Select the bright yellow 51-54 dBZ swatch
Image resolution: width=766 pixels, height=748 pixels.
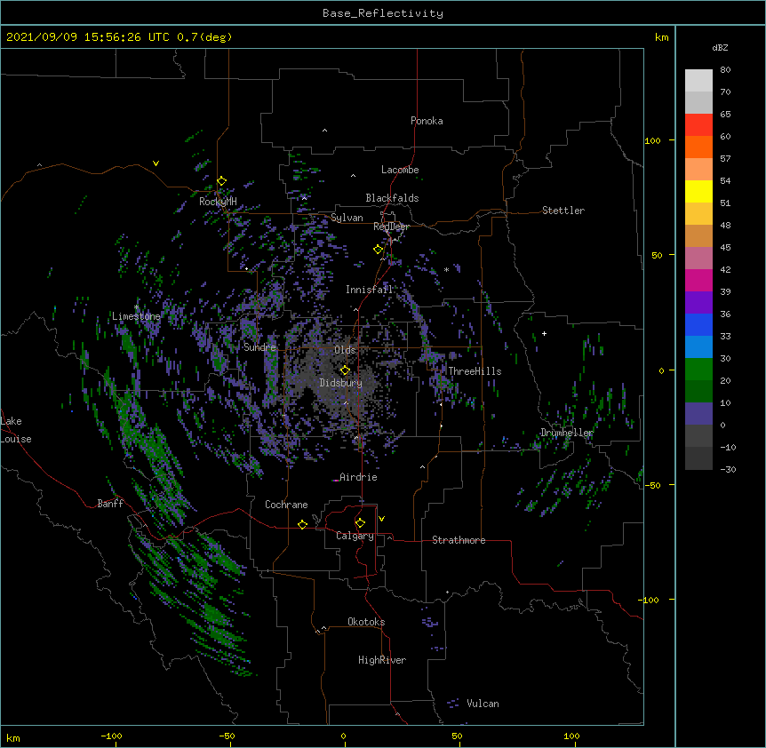coord(698,191)
